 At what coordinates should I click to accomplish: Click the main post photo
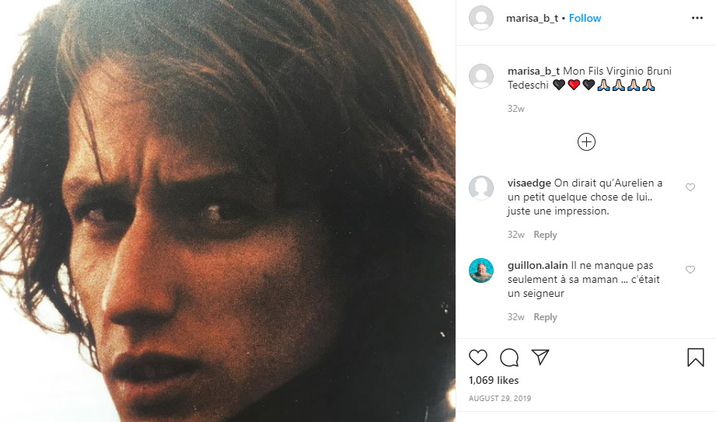(227, 211)
